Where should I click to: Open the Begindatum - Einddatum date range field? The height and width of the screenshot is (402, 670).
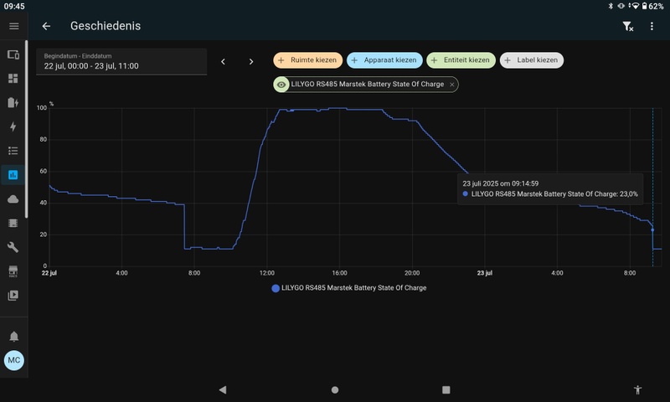coord(121,61)
